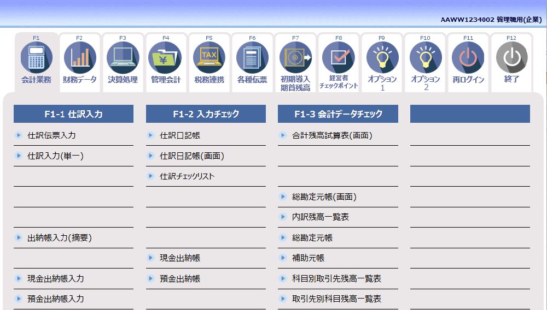Open the F2 財務データ bar chart icon
547x310 pixels.
(79, 57)
